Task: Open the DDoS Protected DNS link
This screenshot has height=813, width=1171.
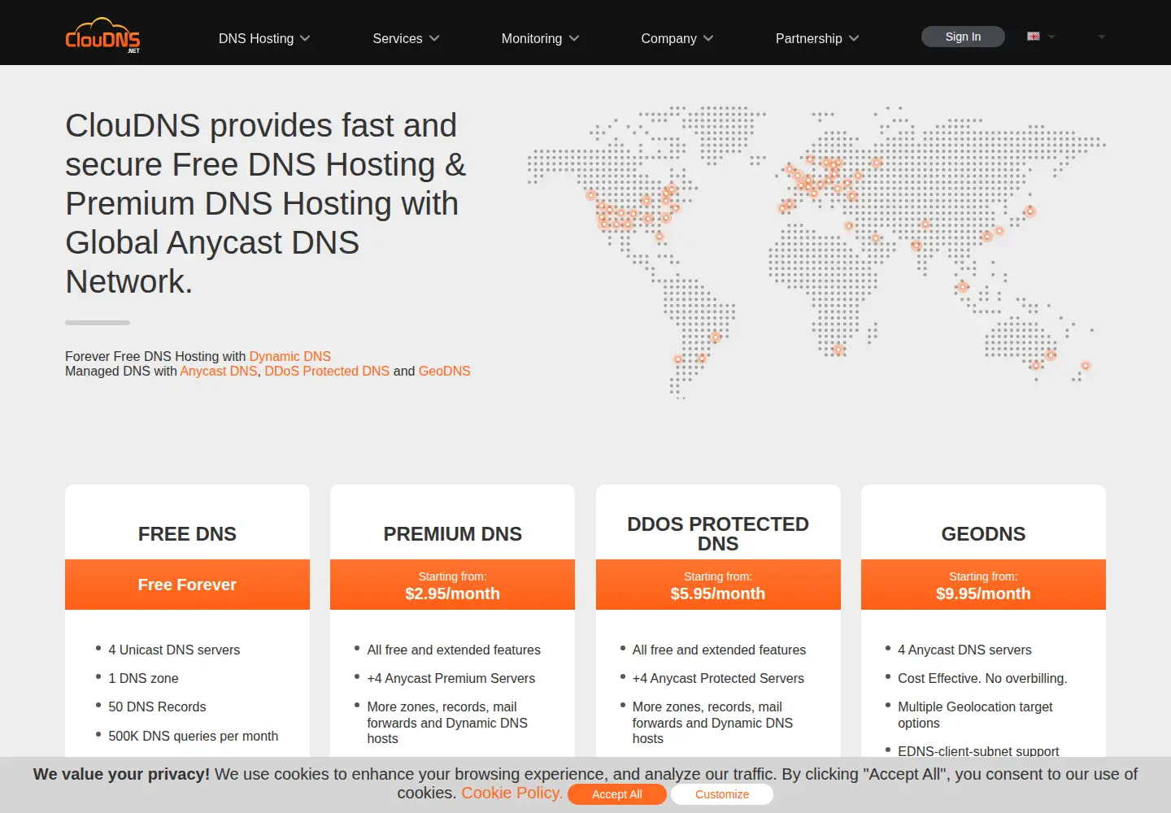Action: click(x=327, y=371)
